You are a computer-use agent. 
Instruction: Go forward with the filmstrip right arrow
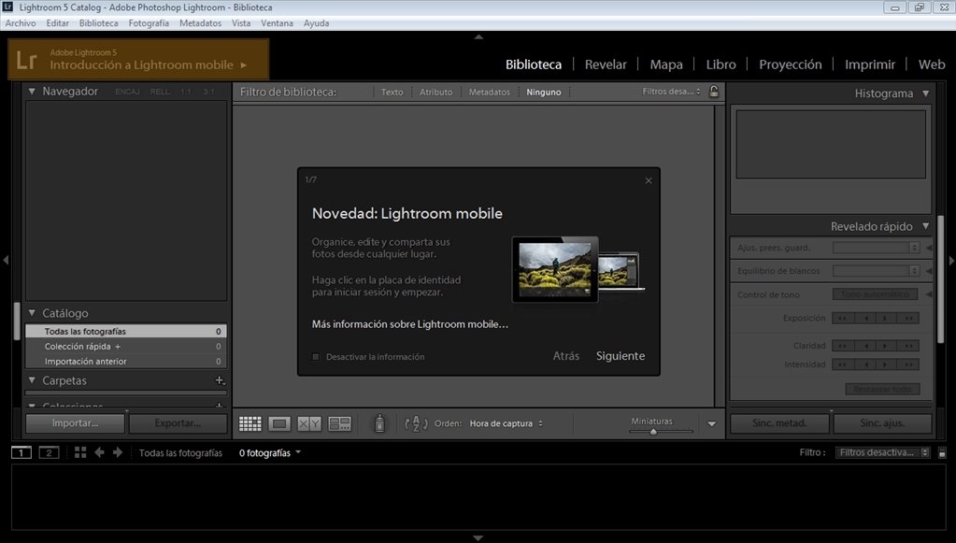[118, 452]
